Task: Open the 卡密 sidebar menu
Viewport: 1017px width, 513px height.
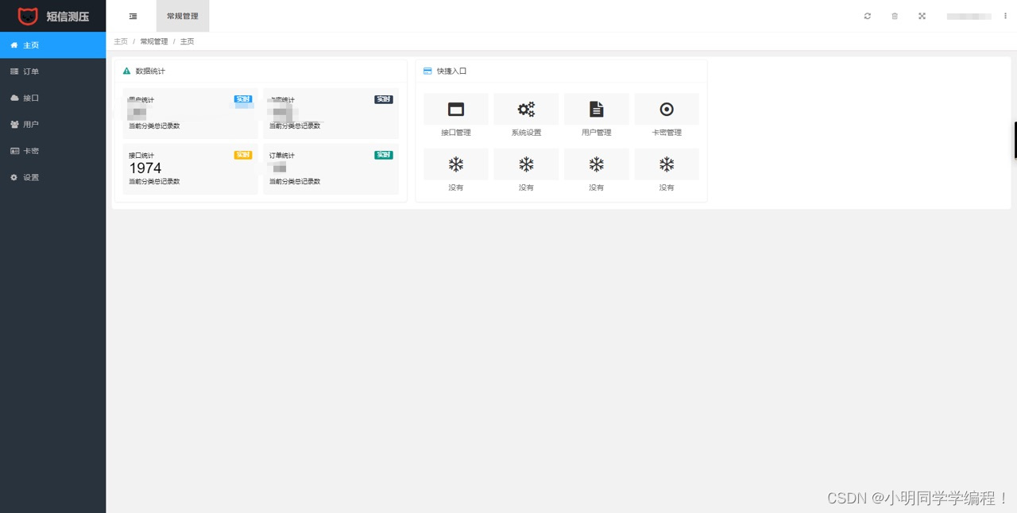Action: 52,151
